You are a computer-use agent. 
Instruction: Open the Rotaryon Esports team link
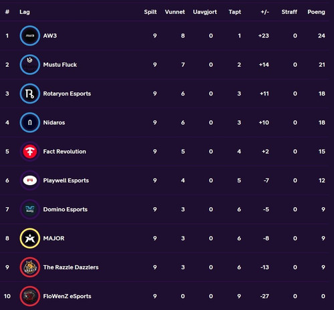pyautogui.click(x=67, y=94)
